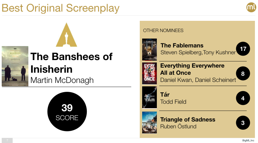This screenshot has width=258, height=143.
Task: Select the score badge showing 8
Action: (243, 73)
